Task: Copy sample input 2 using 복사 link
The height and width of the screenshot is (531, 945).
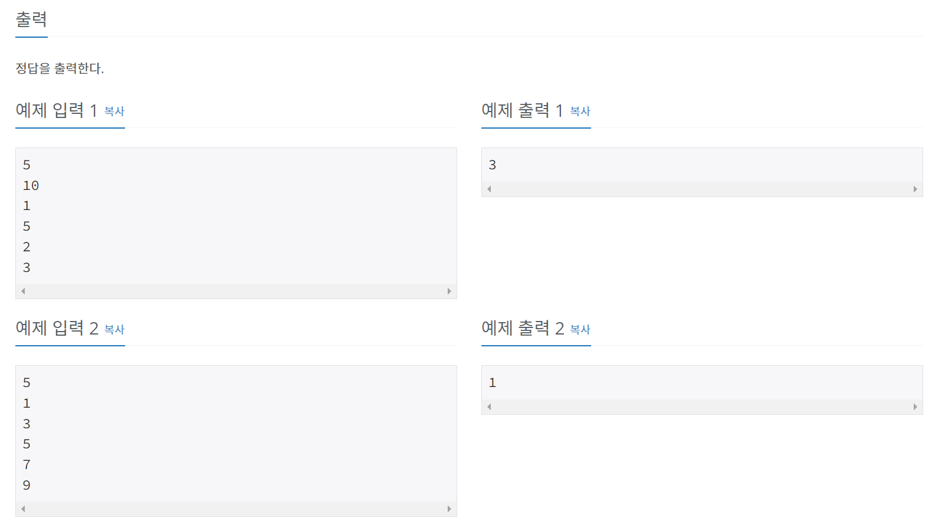Action: tap(116, 330)
